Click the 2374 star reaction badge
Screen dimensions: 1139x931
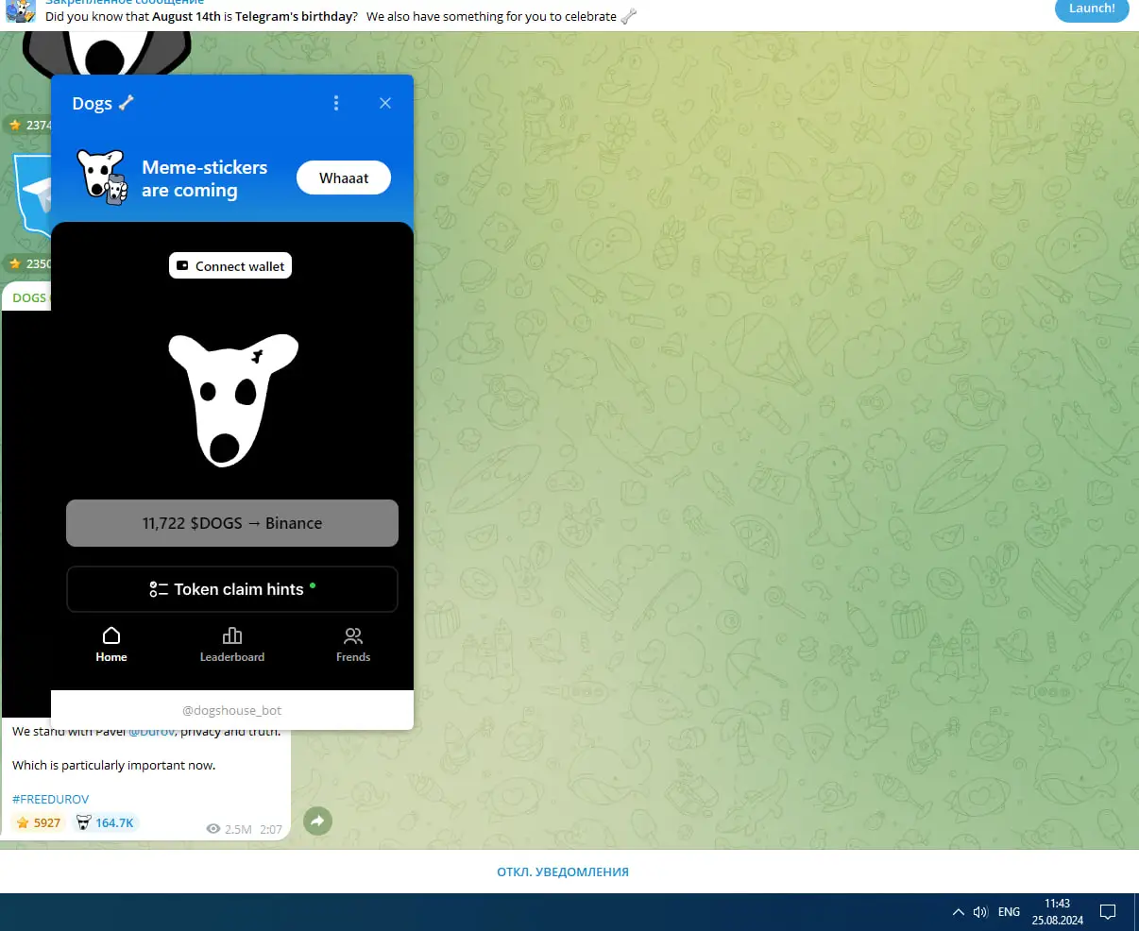pos(28,125)
